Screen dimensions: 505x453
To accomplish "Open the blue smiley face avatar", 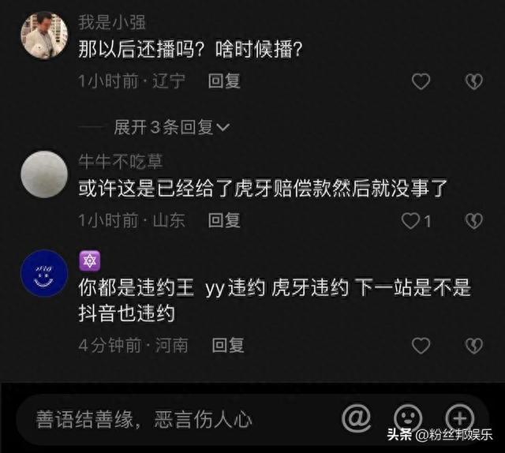I will (44, 273).
